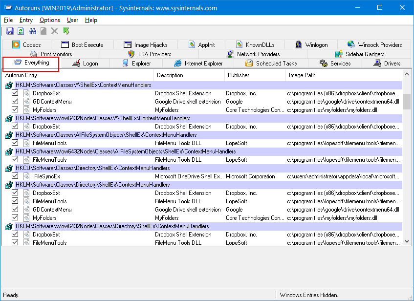The width and height of the screenshot is (414, 301).
Task: Click the Delete X toolbar icon
Action: pyautogui.click(x=55, y=31)
